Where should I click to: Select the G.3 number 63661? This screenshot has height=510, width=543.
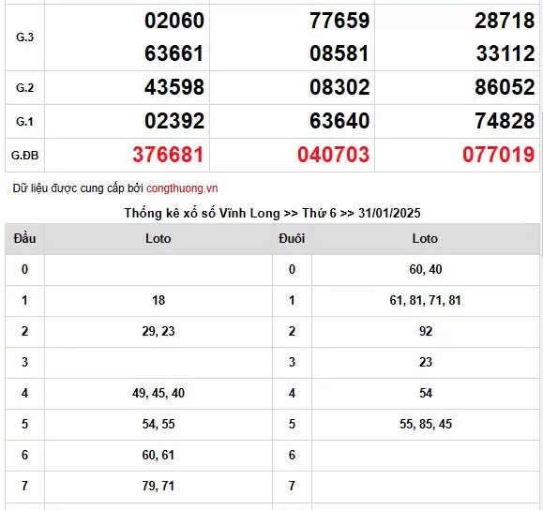tap(174, 53)
